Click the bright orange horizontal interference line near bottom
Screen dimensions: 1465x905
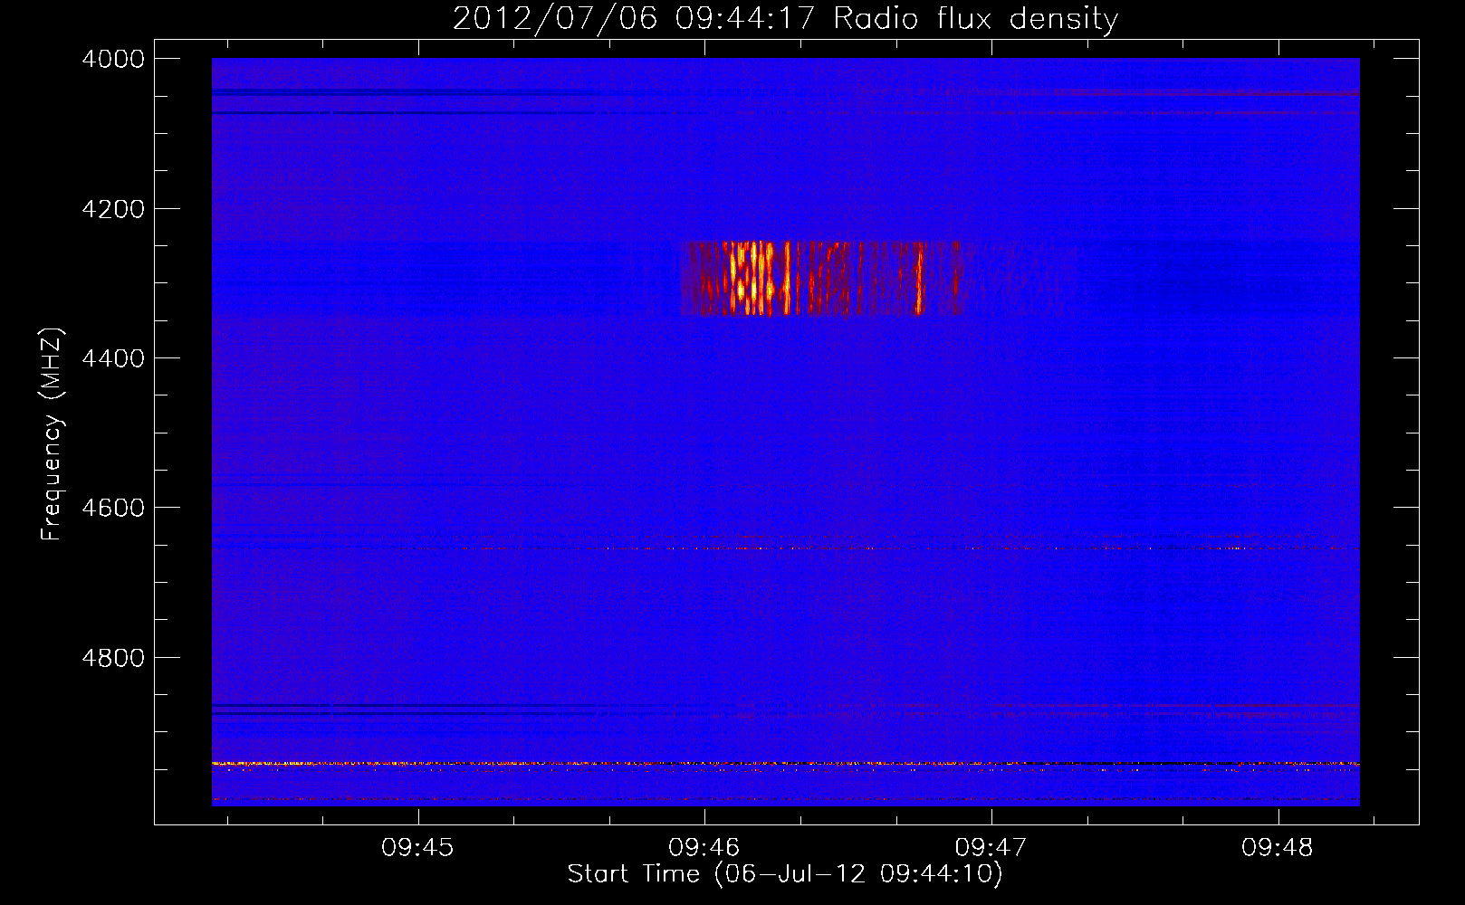click(x=785, y=765)
